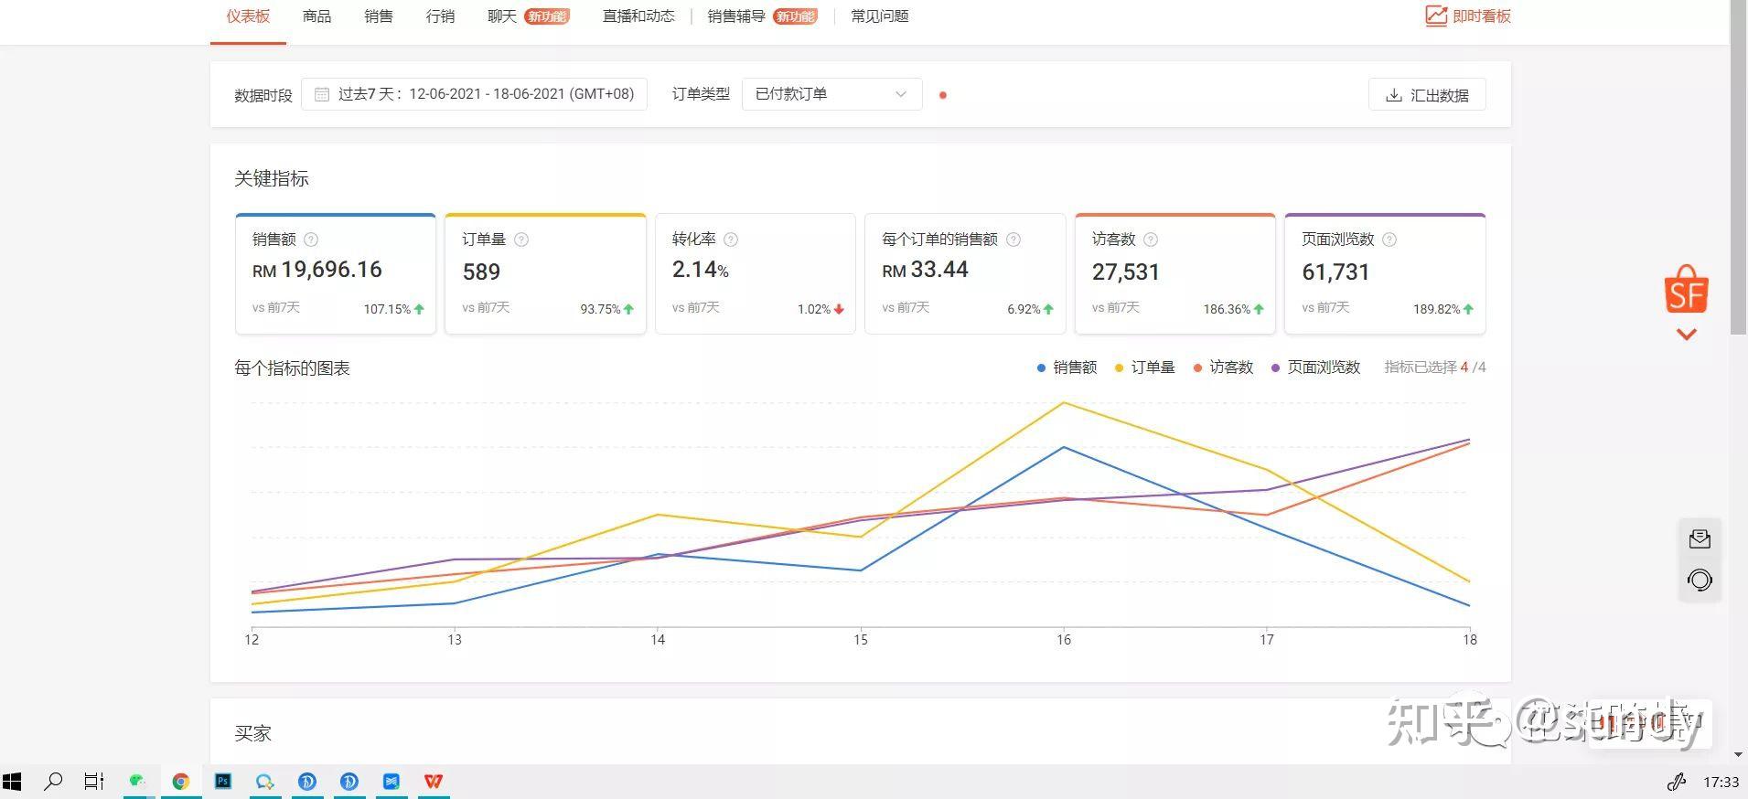Toggle the 订单量 metric card
The height and width of the screenshot is (799, 1748).
pos(545,273)
